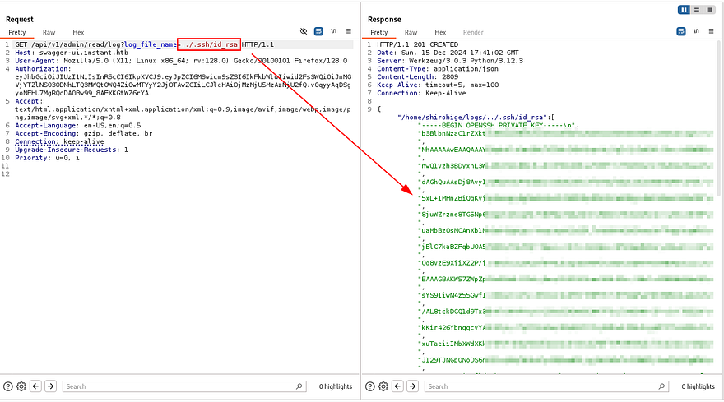
Task: Click the User-Agent header line
Action: [x=181, y=61]
